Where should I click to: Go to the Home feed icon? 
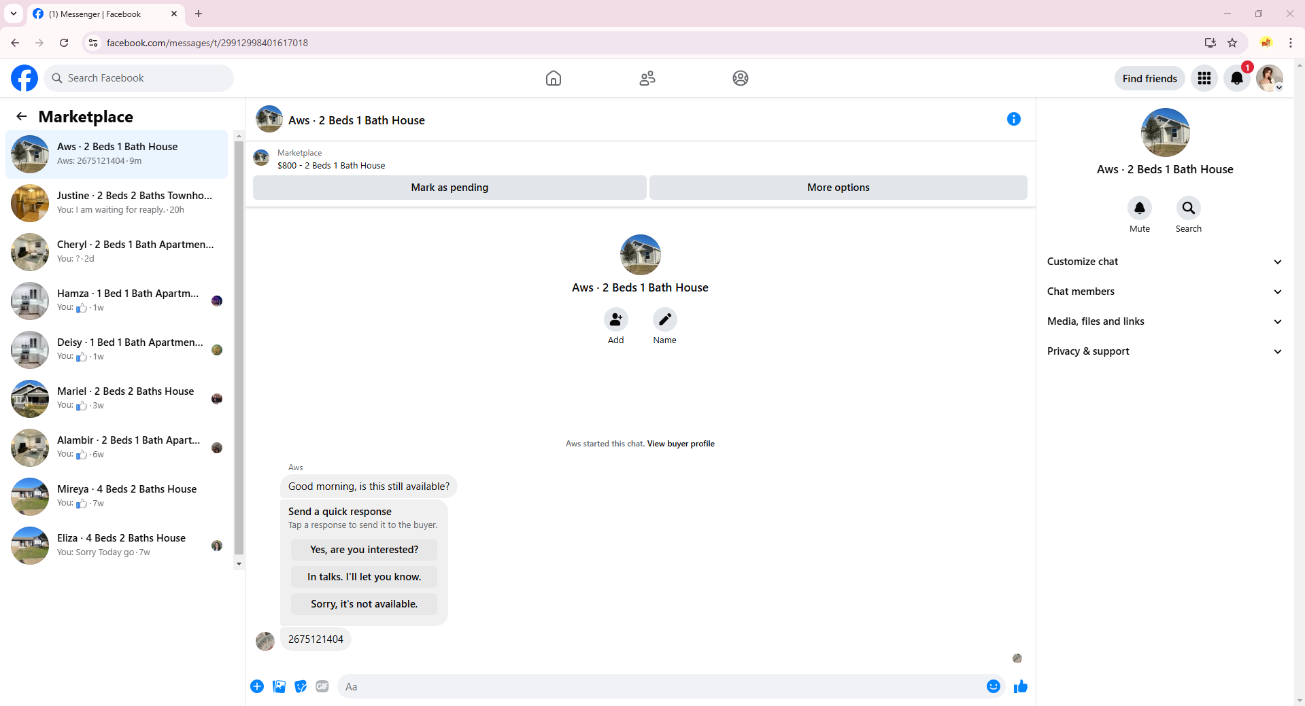click(x=554, y=78)
